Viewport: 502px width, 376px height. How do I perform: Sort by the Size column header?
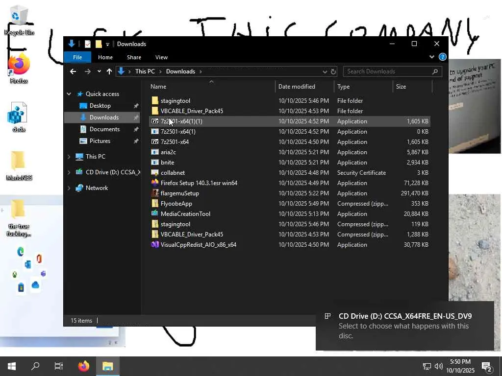pyautogui.click(x=401, y=87)
